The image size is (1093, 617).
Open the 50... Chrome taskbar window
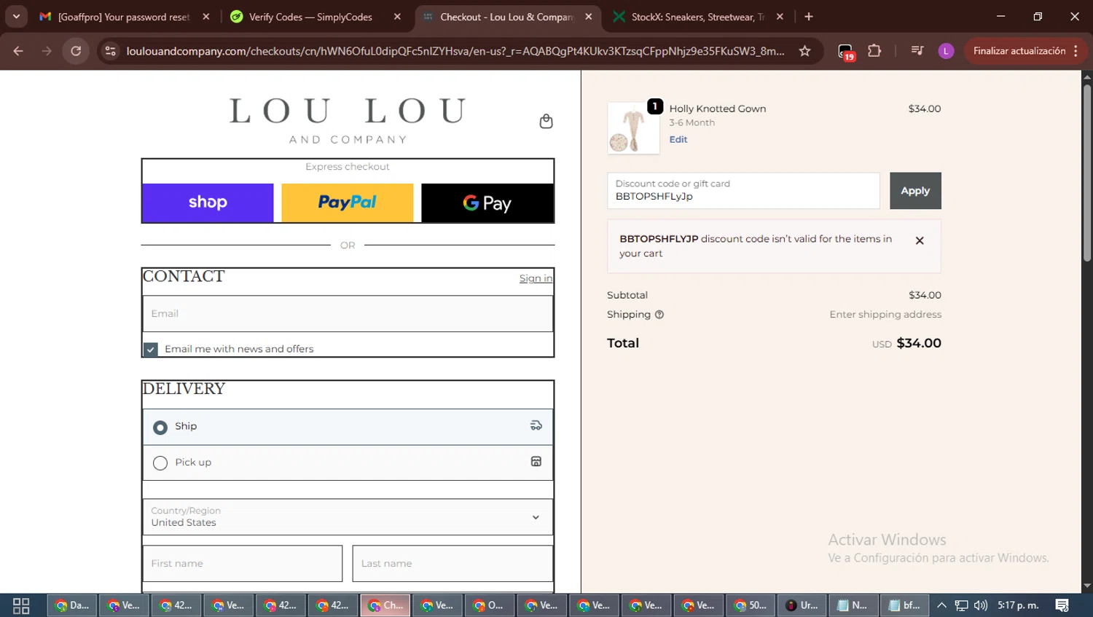click(x=751, y=605)
